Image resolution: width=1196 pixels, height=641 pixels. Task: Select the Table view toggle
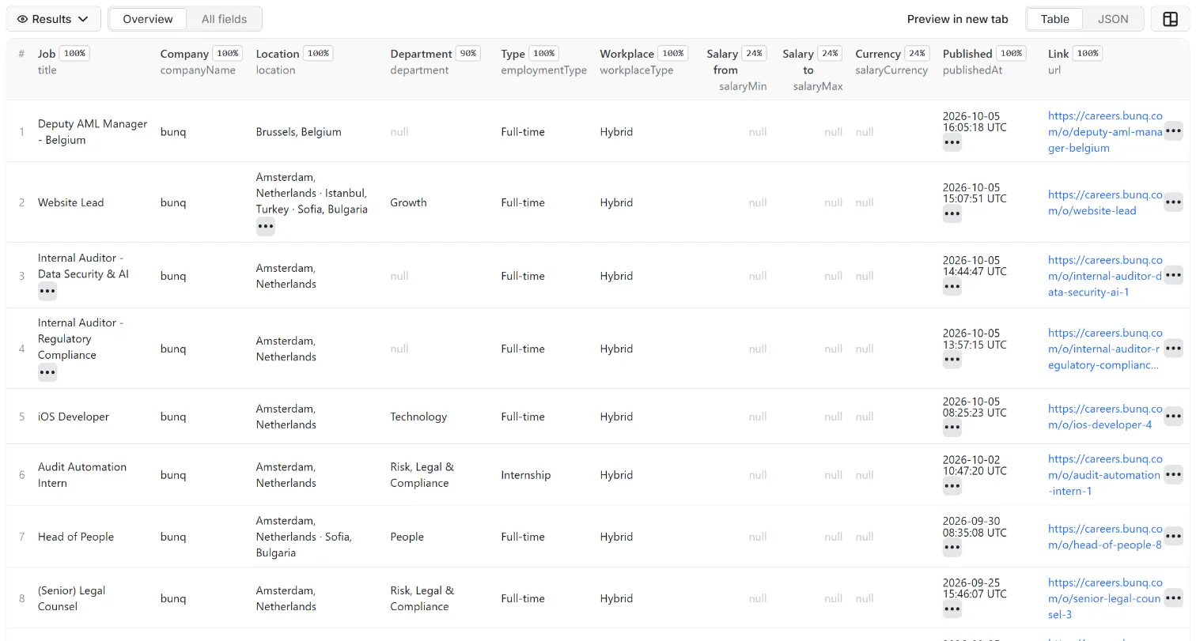tap(1054, 19)
